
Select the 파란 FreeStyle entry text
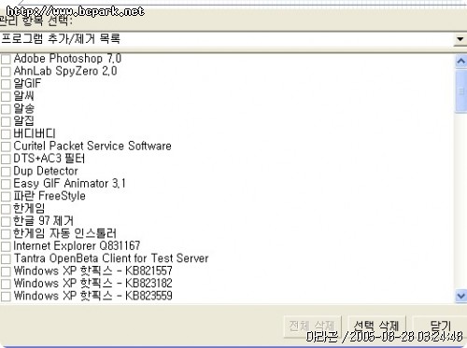click(x=50, y=196)
